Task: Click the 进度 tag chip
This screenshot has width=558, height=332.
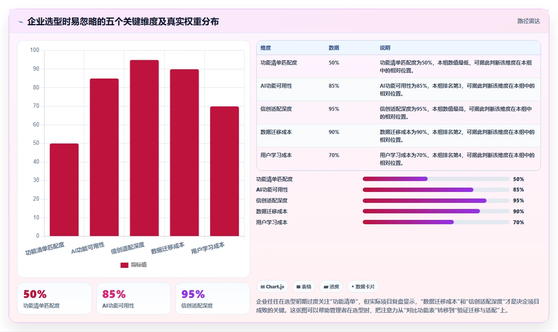Action: click(331, 287)
